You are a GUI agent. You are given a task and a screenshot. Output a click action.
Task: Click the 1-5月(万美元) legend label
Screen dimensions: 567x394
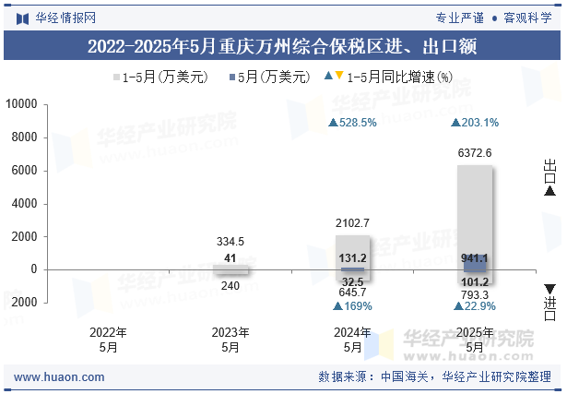click(x=165, y=78)
